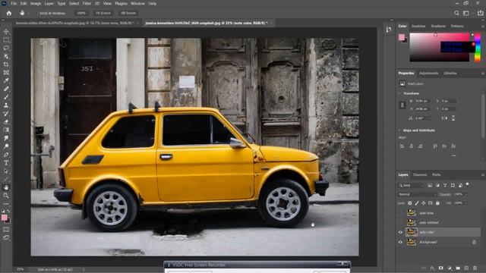Viewport: 486px width, 273px height.
Task: Select the Pen tool
Action: coord(6,155)
